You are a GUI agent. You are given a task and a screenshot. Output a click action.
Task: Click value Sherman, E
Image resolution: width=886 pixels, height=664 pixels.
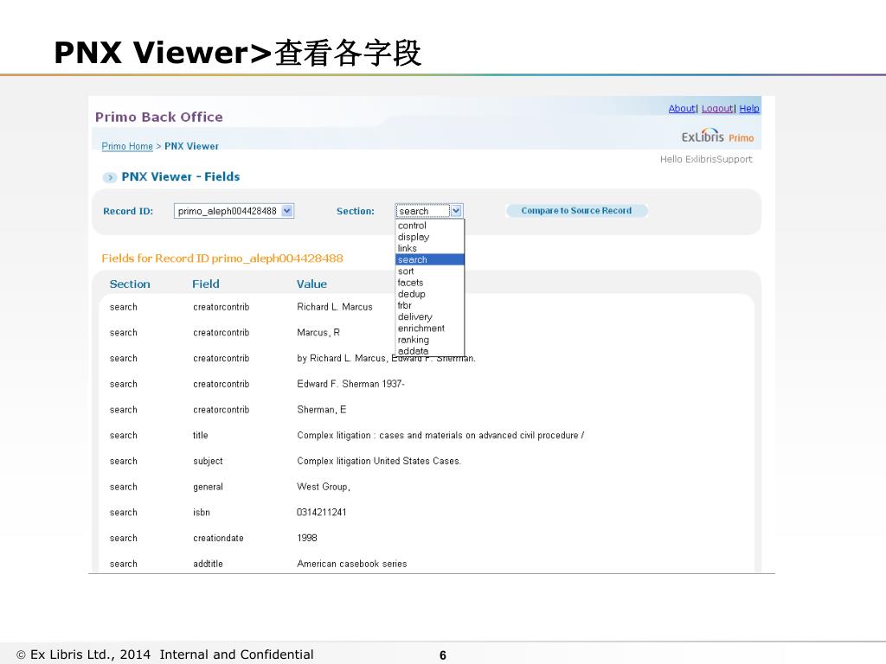322,410
